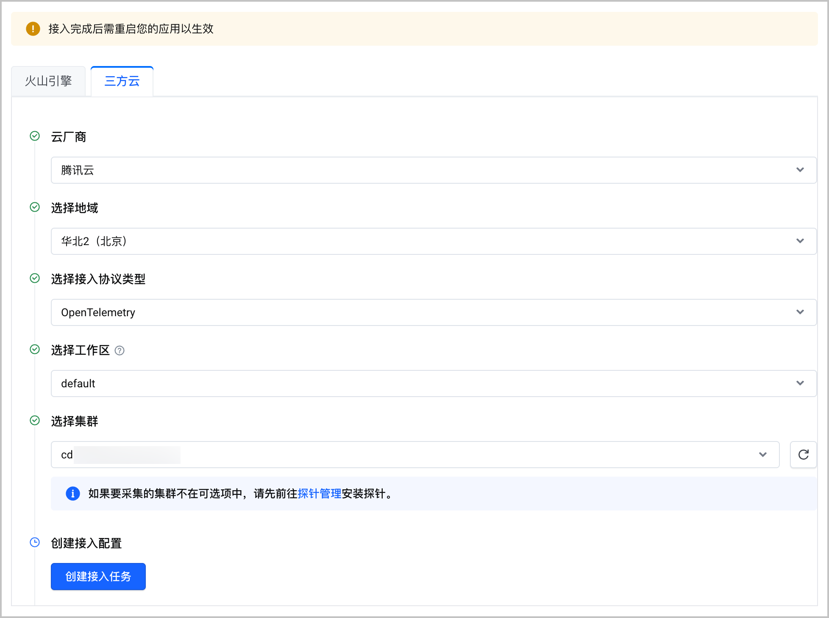The width and height of the screenshot is (829, 618).
Task: Open the OpenTelemetry protocol type dropdown
Action: [434, 312]
